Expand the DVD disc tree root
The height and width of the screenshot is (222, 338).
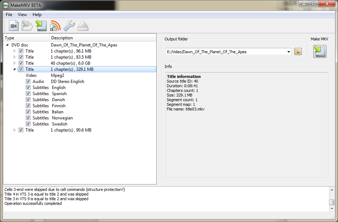[7, 45]
